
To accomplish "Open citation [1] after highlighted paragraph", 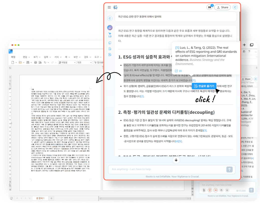I will coord(194,80).
